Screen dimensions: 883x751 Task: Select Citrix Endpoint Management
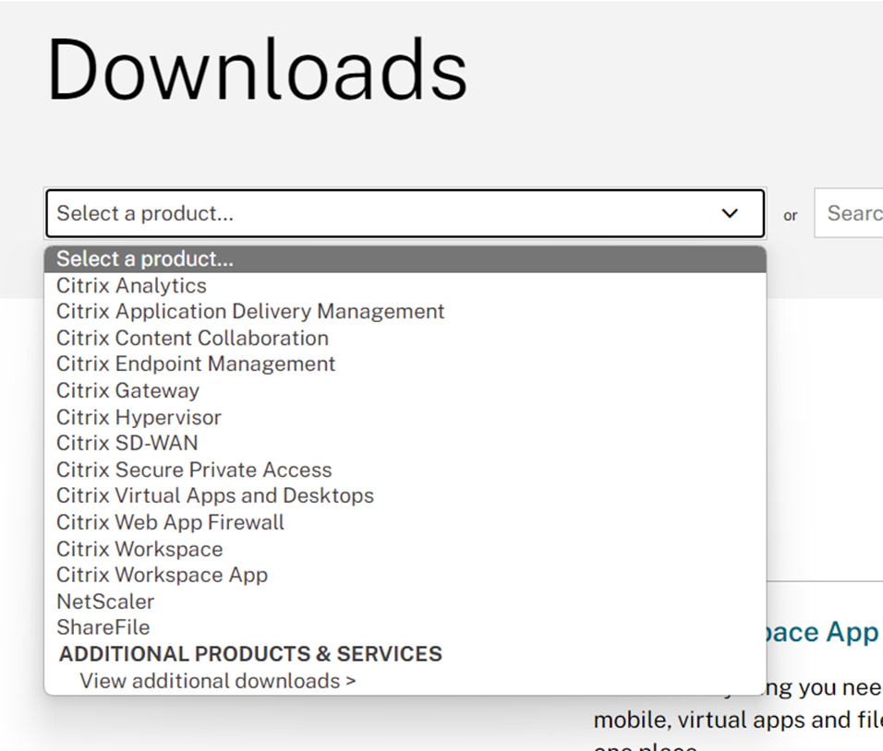(x=405, y=364)
